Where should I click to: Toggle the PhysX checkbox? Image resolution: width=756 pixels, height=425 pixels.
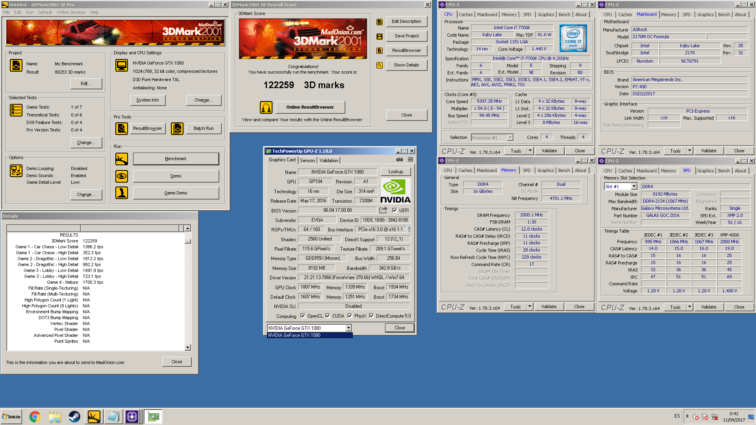tap(350, 316)
